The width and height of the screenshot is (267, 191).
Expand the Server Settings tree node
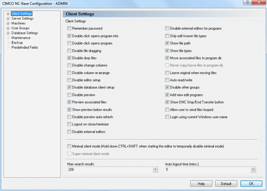8,18
